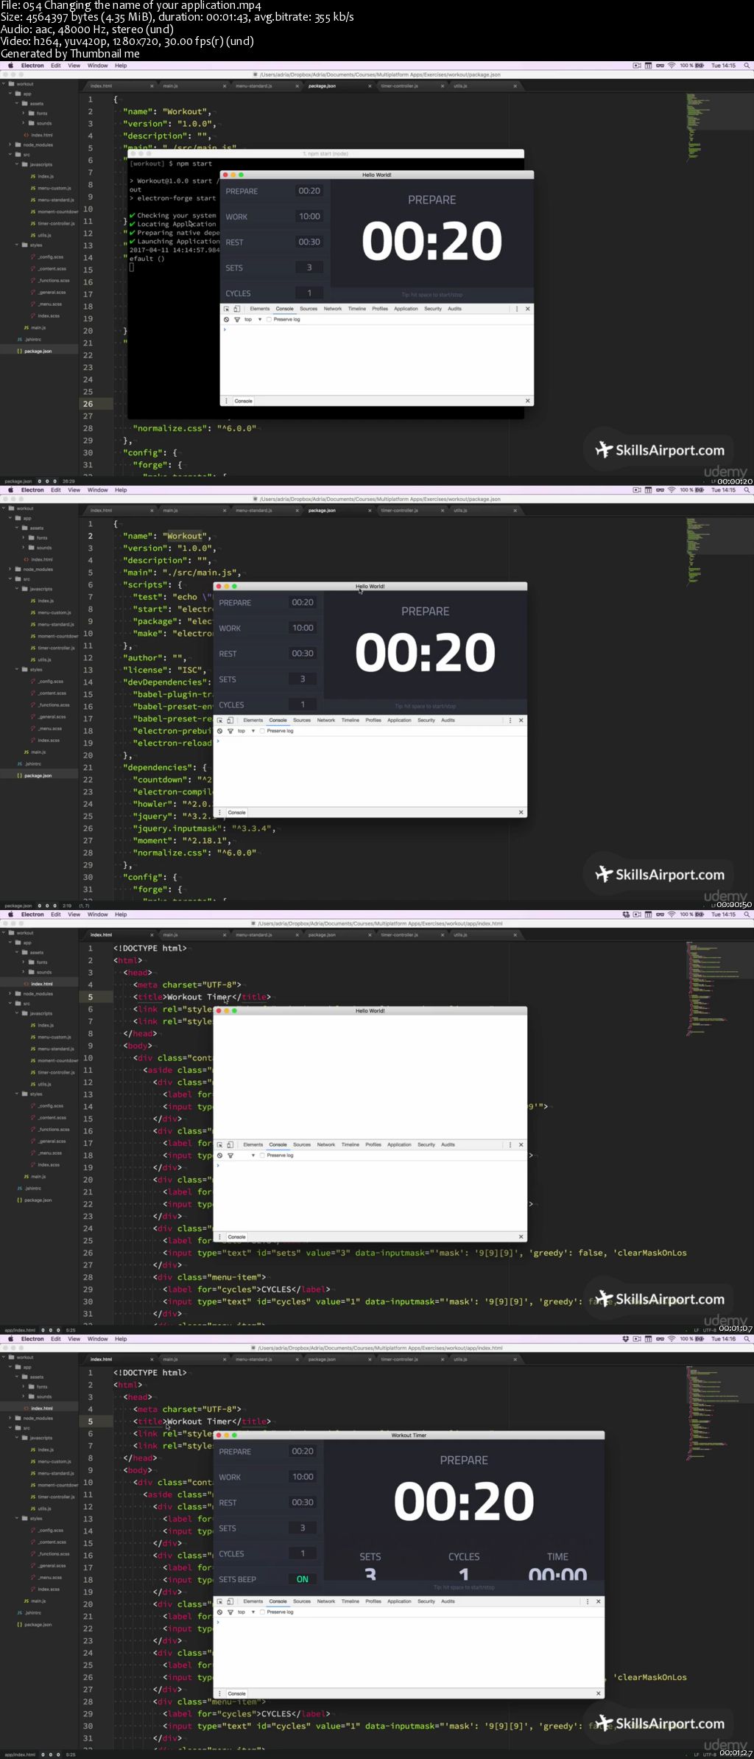Expand the sounds folder in the 00:00:50 frame sidebar

(x=24, y=548)
